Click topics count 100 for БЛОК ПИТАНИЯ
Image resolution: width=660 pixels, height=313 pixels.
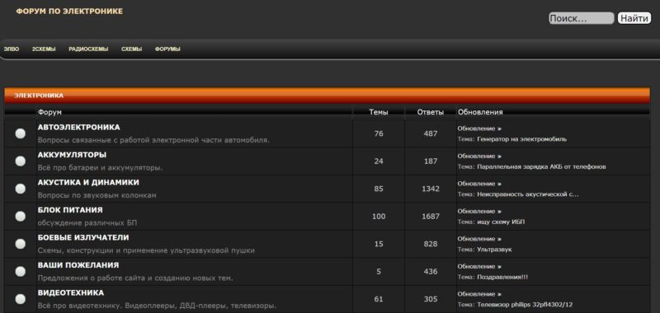[379, 217]
